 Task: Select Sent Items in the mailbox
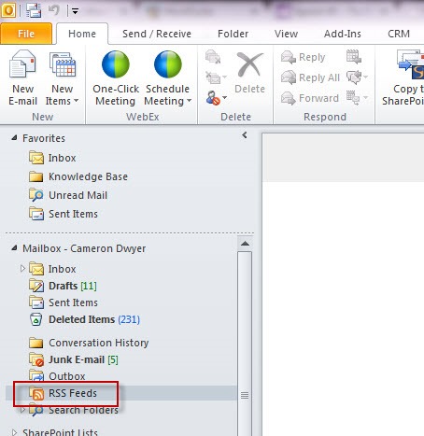(x=73, y=302)
